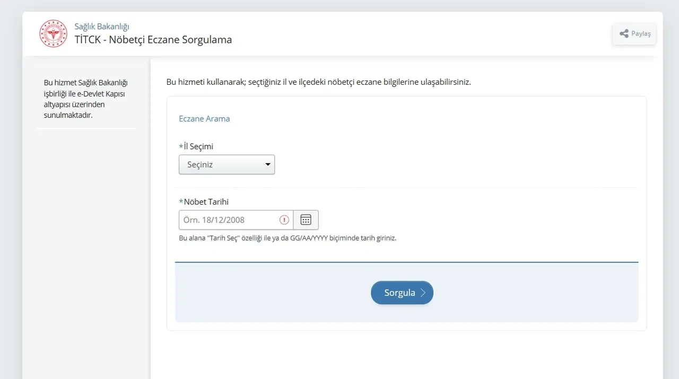The width and height of the screenshot is (679, 379).
Task: Click the Sağlık Bakanlığı header link
Action: 102,26
